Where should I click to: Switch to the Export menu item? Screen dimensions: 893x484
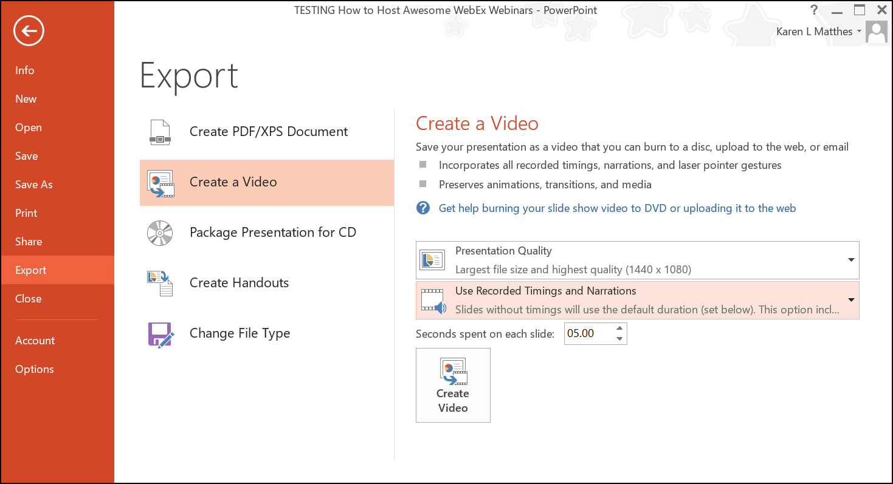pos(30,270)
